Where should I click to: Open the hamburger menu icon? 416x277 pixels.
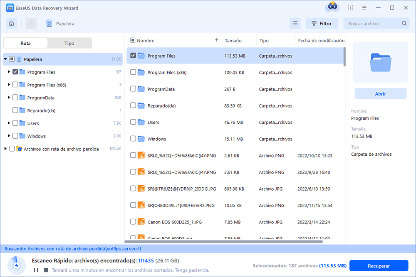point(364,7)
